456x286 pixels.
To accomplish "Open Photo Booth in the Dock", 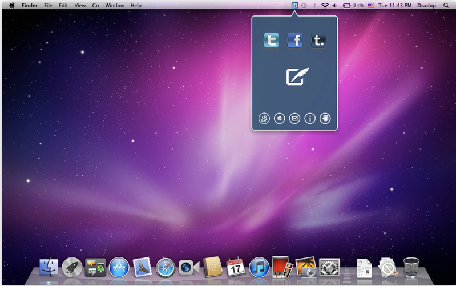I will pyautogui.click(x=282, y=267).
